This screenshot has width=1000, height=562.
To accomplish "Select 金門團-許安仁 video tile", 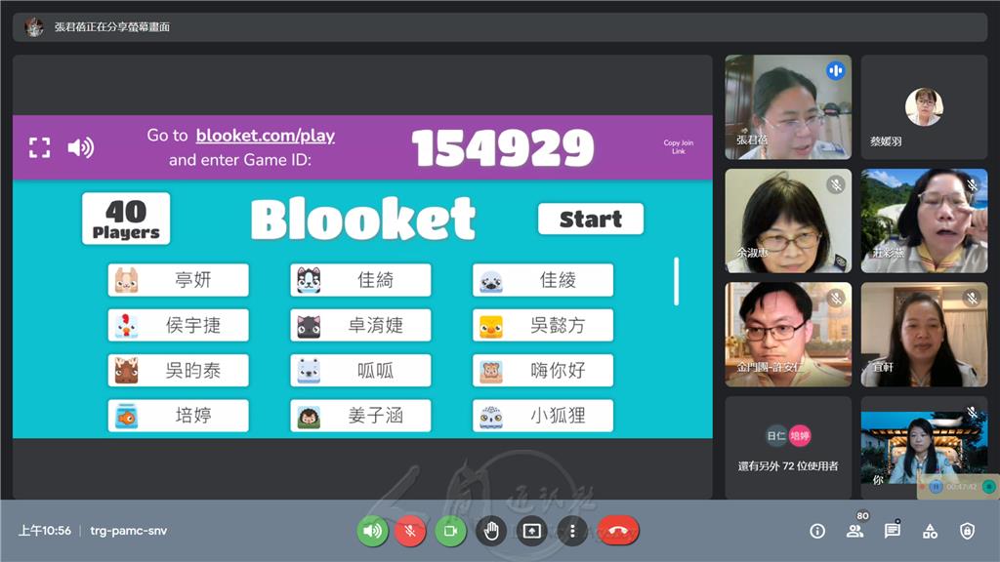I will (x=788, y=335).
